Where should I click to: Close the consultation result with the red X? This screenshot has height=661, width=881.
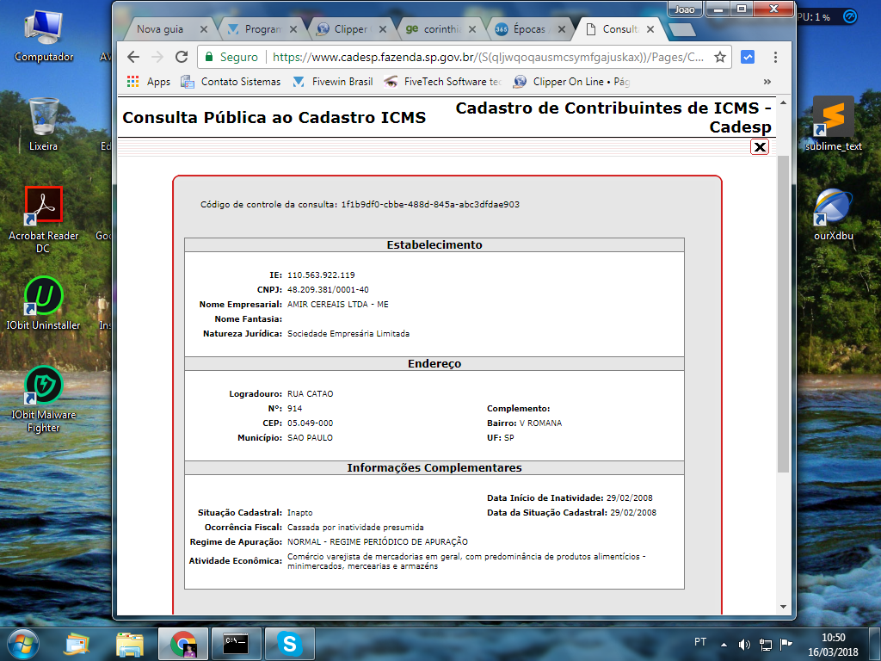click(760, 146)
